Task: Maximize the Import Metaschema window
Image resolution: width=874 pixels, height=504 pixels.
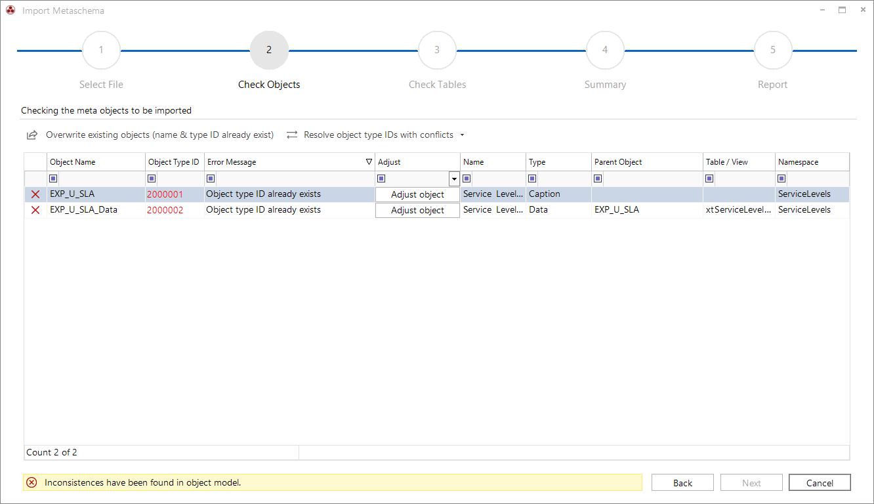Action: coord(842,10)
